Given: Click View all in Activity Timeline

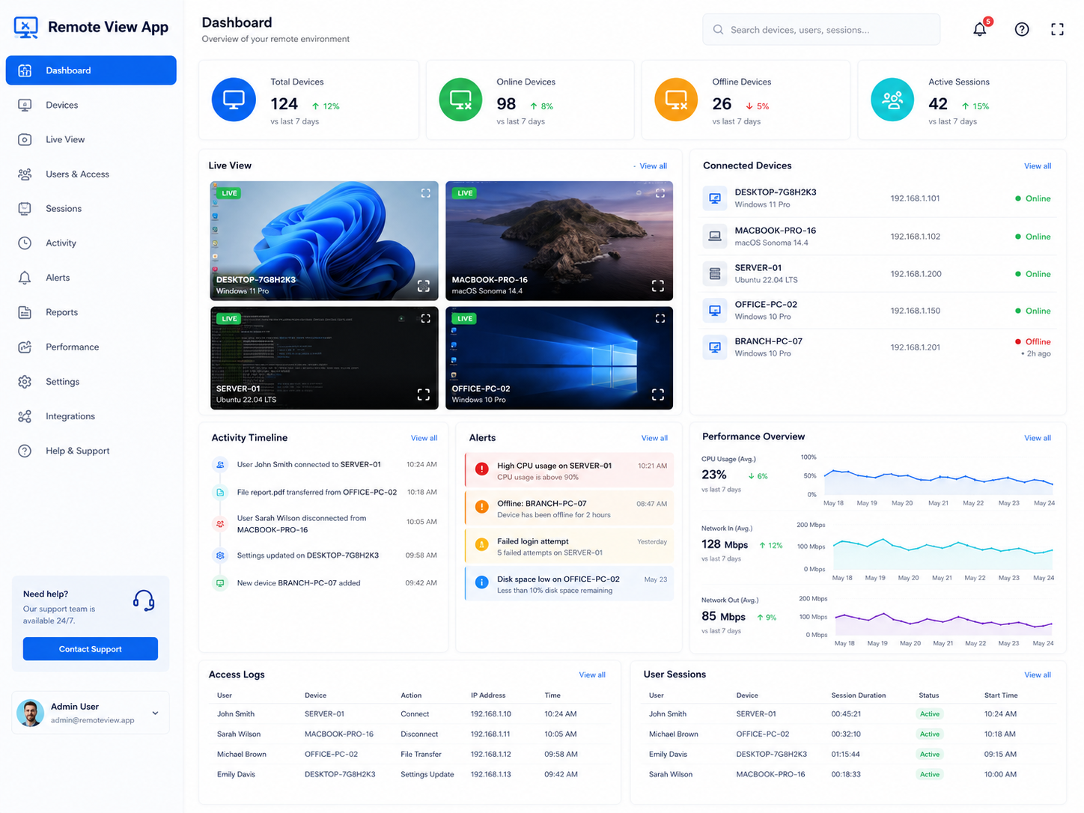Looking at the screenshot, I should point(424,438).
